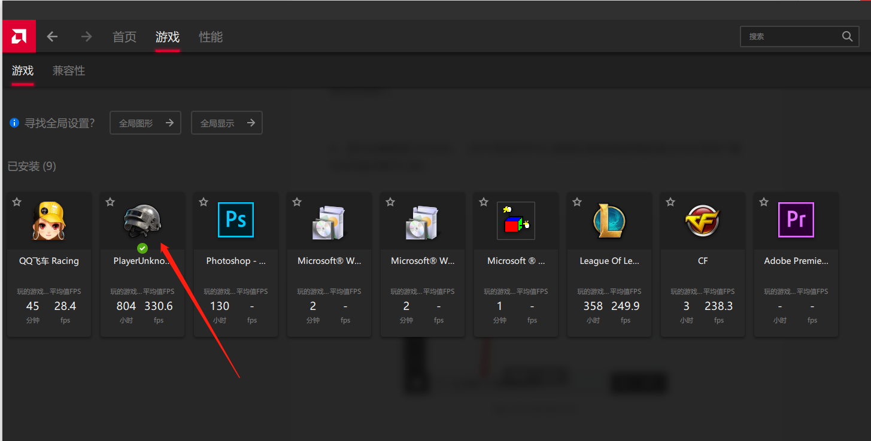
Task: Click the 寻找全局设置? label
Action: 60,123
